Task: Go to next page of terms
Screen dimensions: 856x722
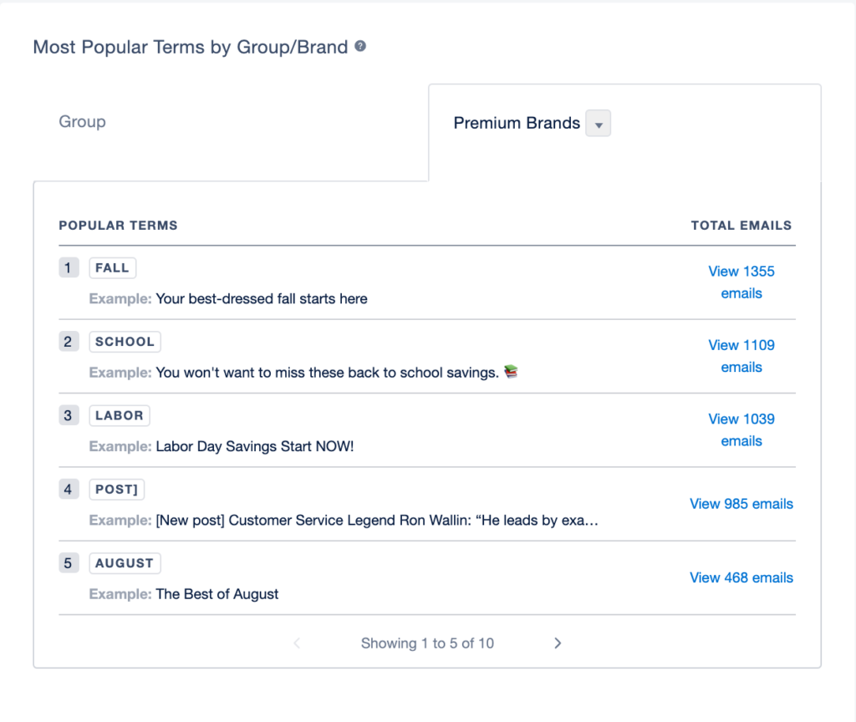Action: [558, 643]
